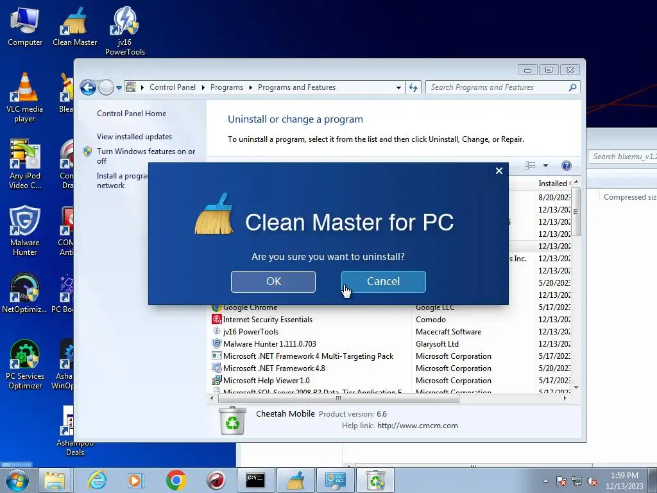Open the PC Services Optimizer shortcut
The width and height of the screenshot is (657, 493).
[x=25, y=365]
